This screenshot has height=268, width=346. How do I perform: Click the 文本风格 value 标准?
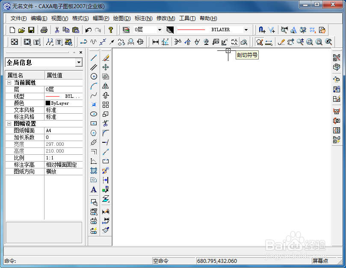(64, 110)
